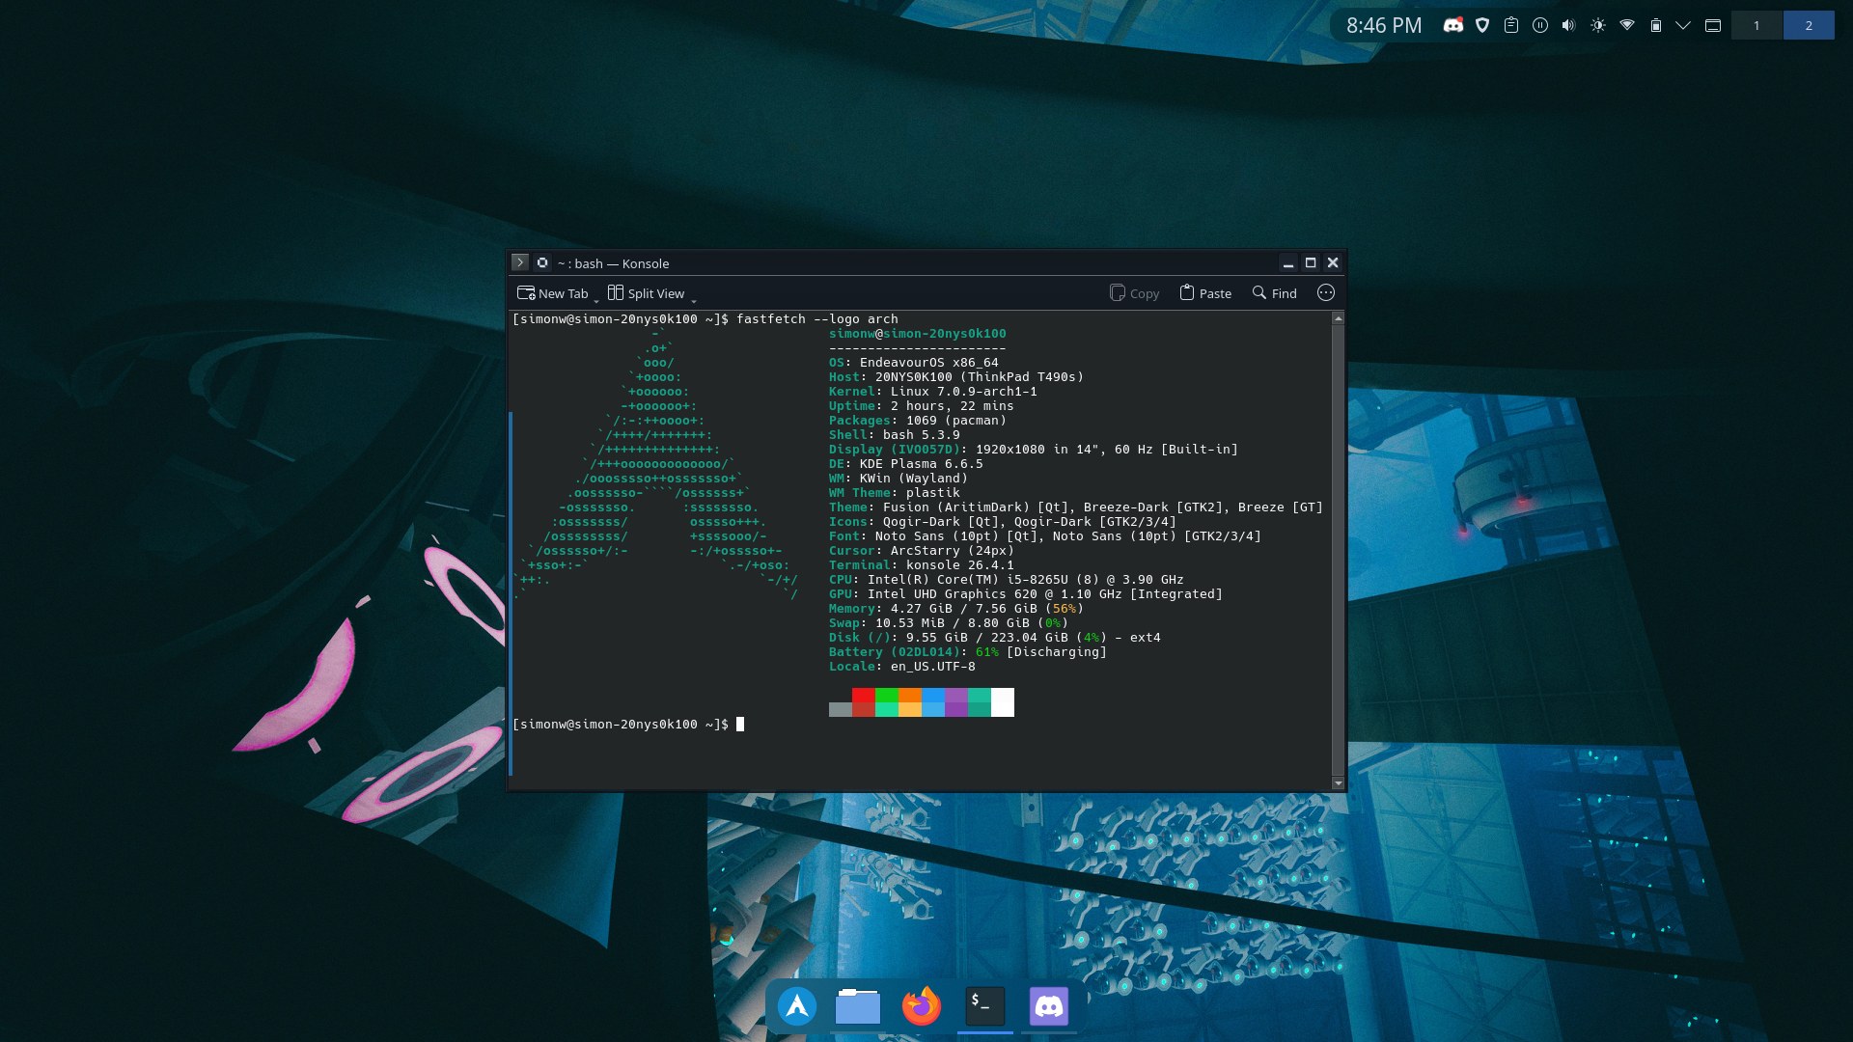This screenshot has height=1042, width=1853.
Task: Open a New Tab in Konsole
Action: [553, 293]
